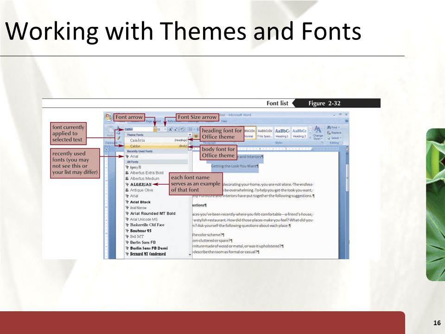Pick Algerian from the font list
This screenshot has height=334, width=445.
coord(156,185)
